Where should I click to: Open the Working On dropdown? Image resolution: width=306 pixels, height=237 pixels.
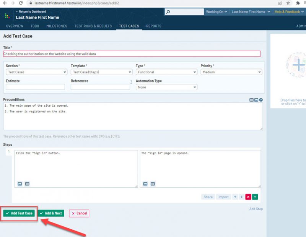(x=216, y=11)
